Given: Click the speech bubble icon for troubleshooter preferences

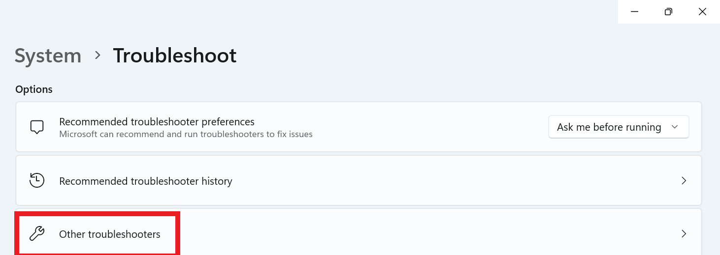Looking at the screenshot, I should click(37, 127).
